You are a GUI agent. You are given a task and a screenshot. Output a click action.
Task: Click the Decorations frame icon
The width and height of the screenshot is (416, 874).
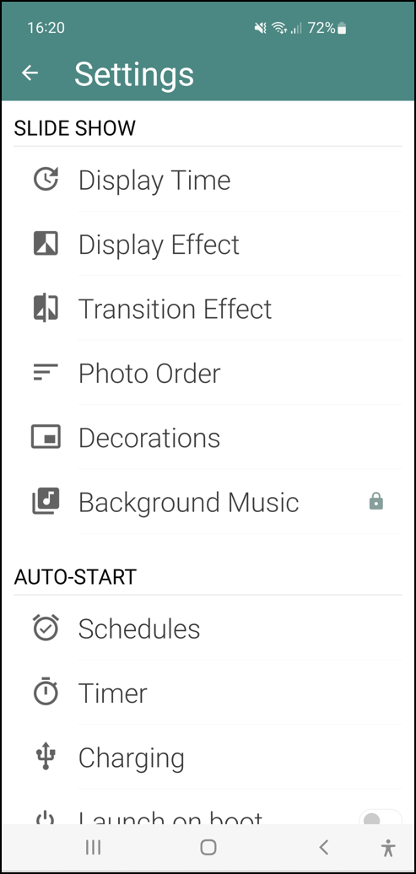click(x=46, y=437)
